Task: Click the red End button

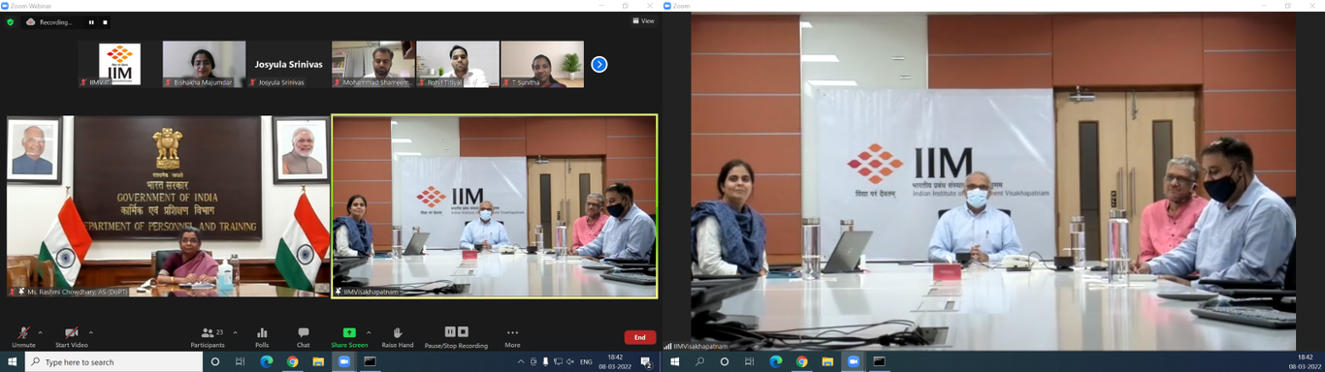Action: [640, 337]
